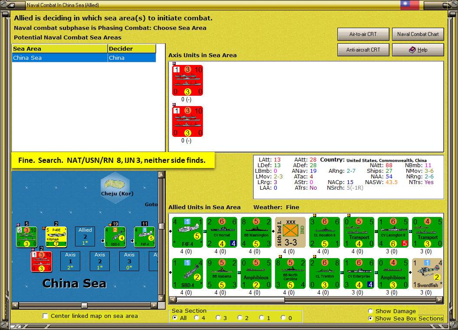458x330 pixels.
Task: Open the Air-to-air CRT
Action: tap(363, 34)
